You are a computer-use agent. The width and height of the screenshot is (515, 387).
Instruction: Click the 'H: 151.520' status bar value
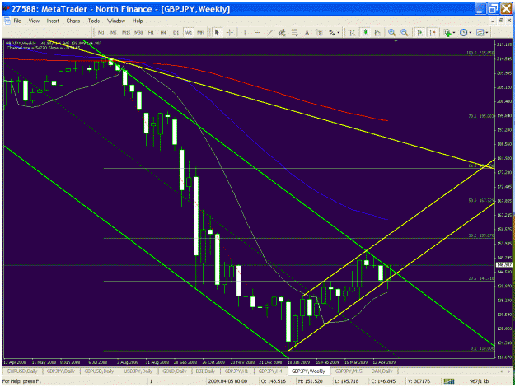(310, 381)
